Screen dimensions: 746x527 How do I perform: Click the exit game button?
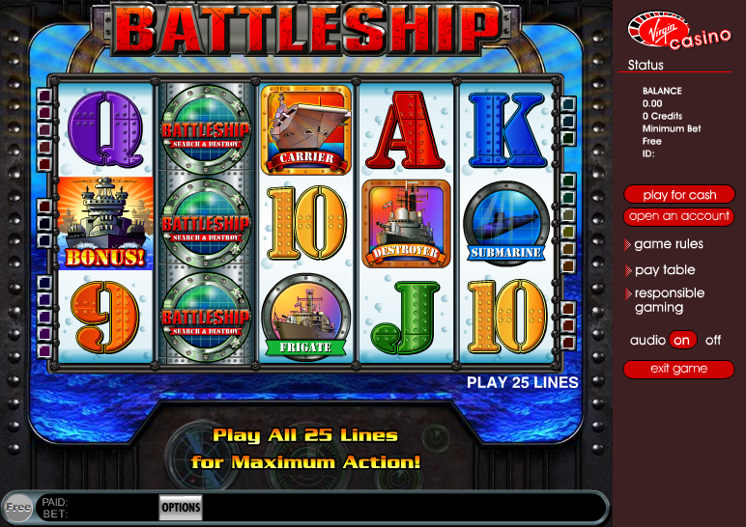679,370
